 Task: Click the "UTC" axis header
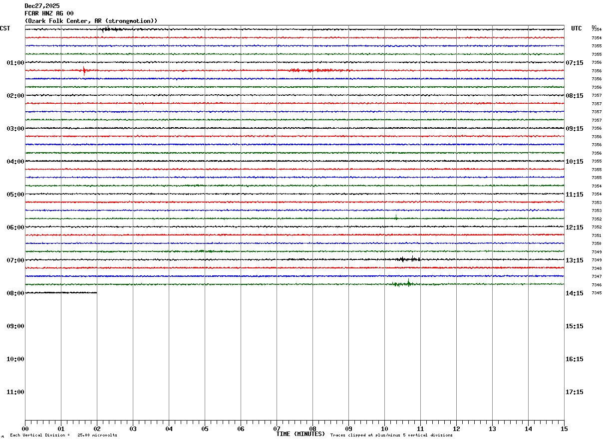click(x=577, y=28)
